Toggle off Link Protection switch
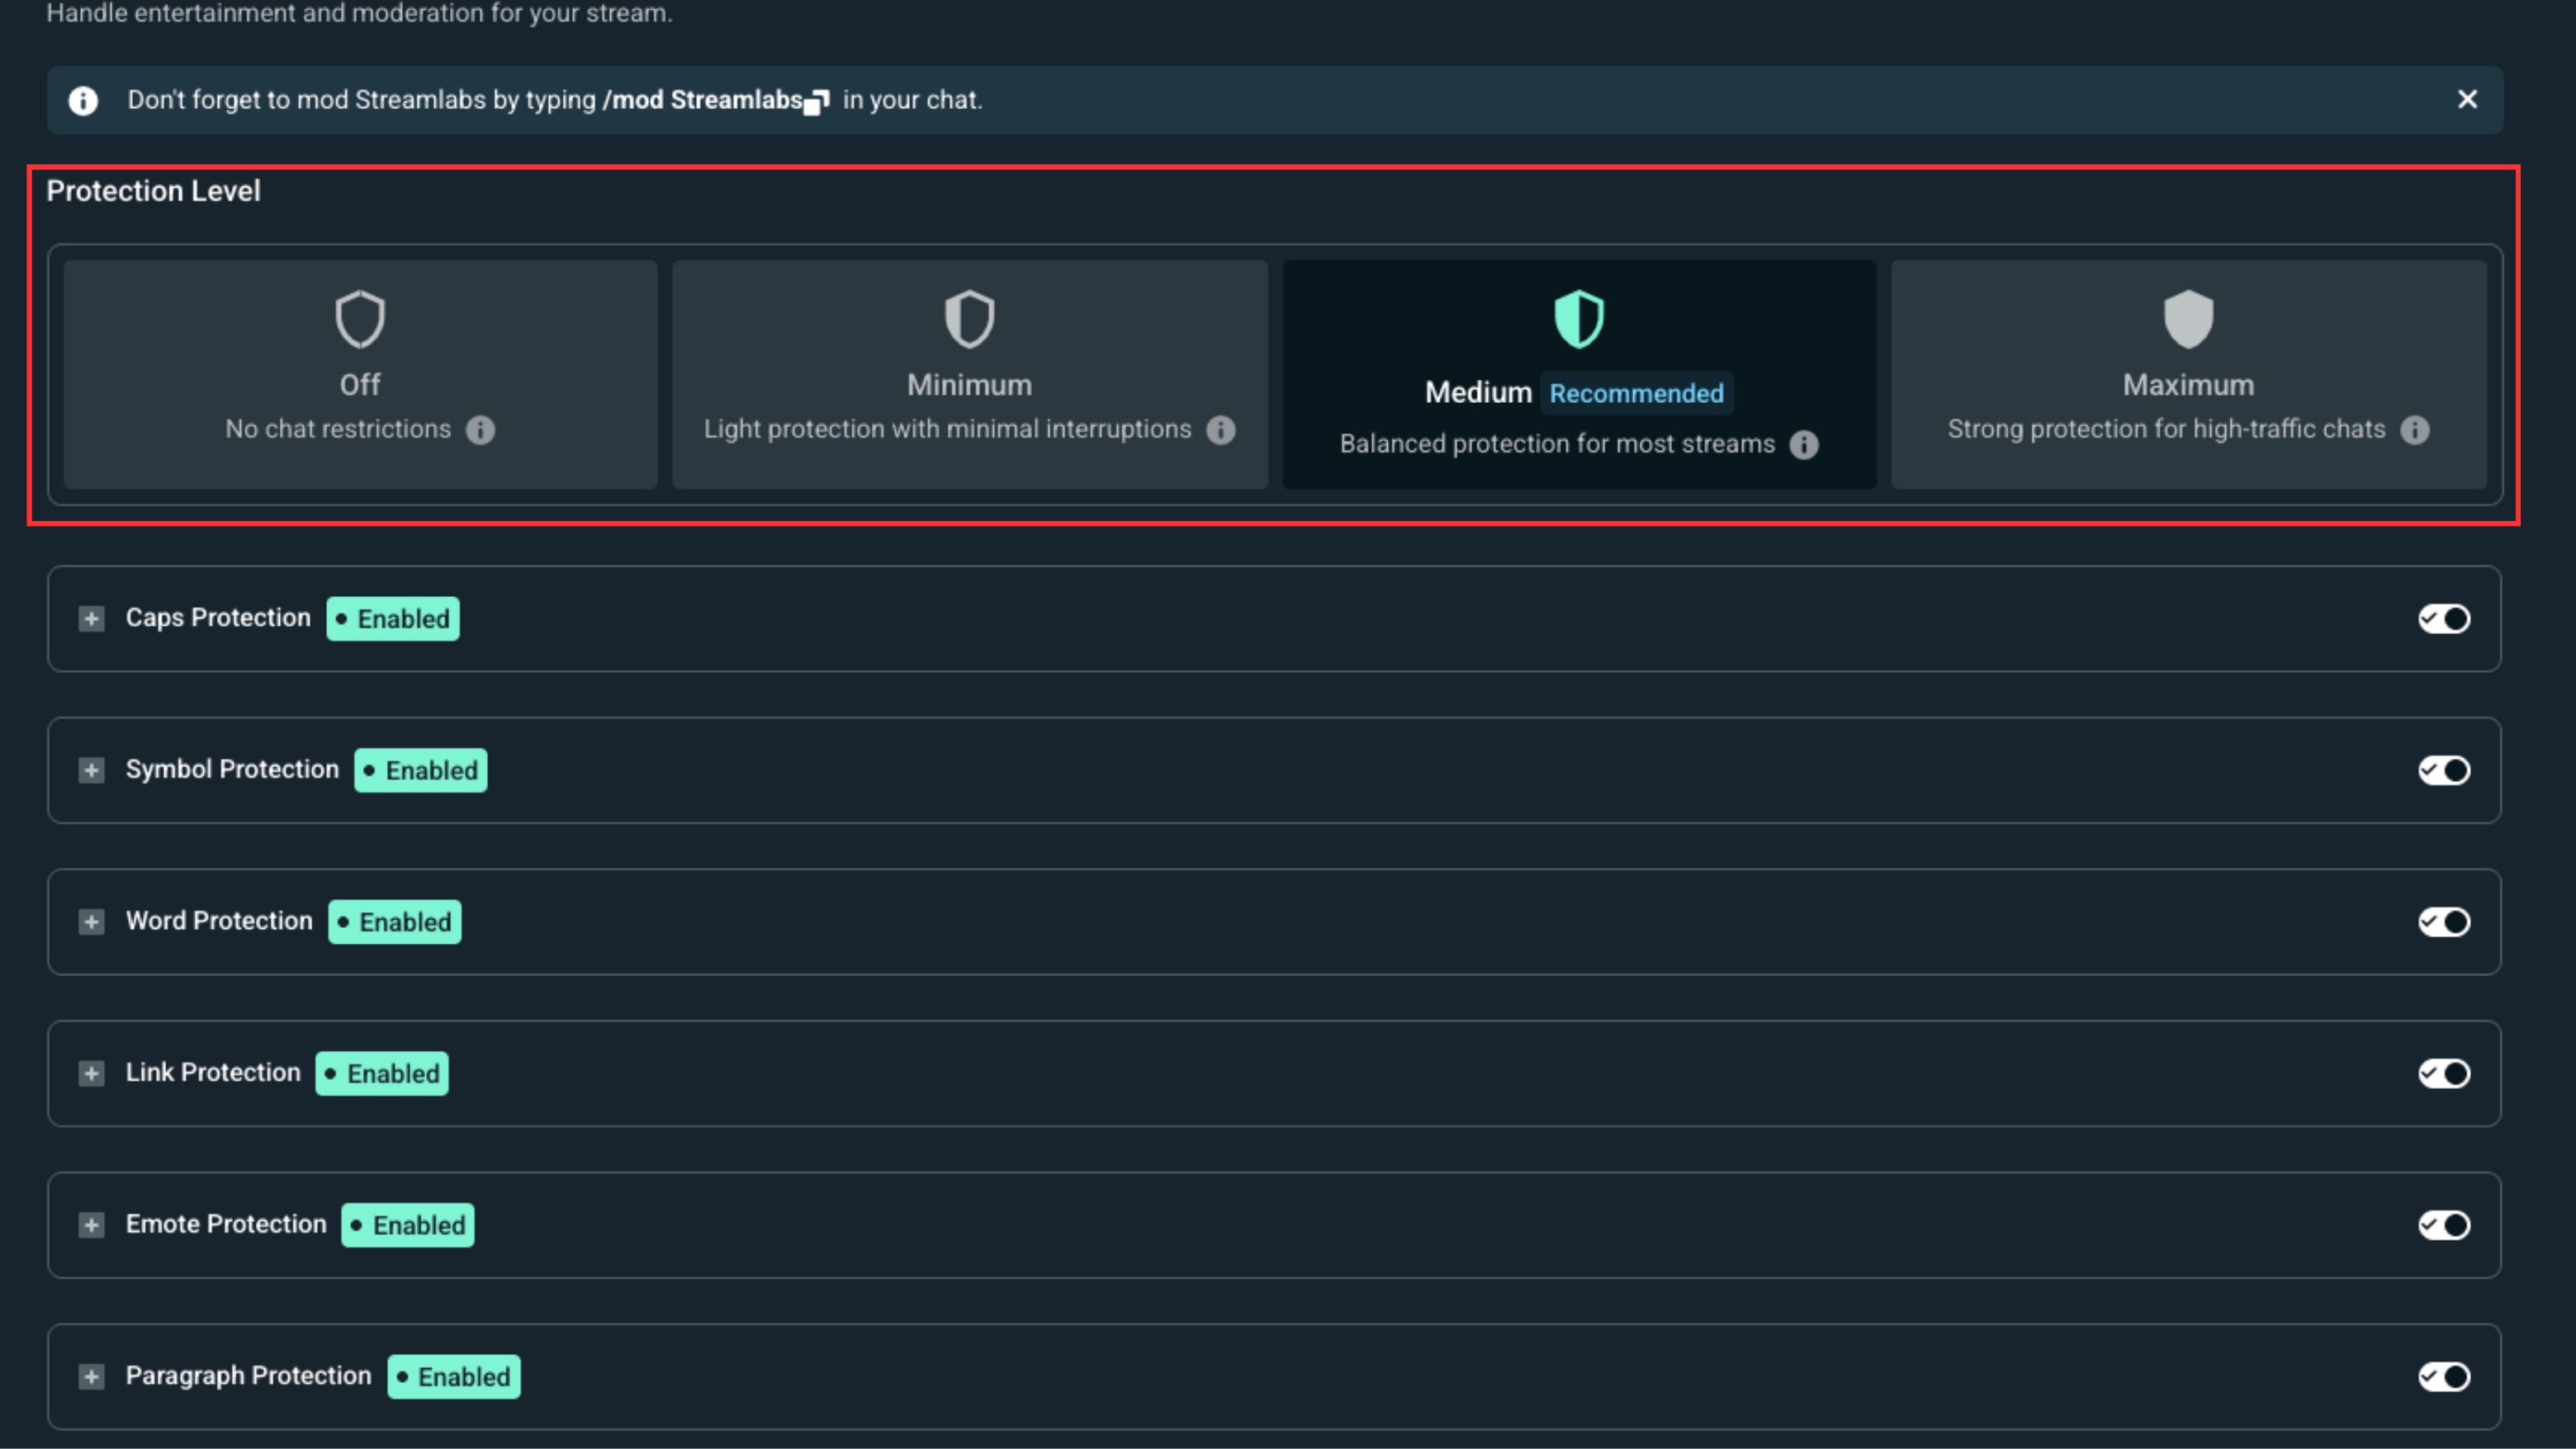This screenshot has width=2576, height=1449. (x=2444, y=1074)
